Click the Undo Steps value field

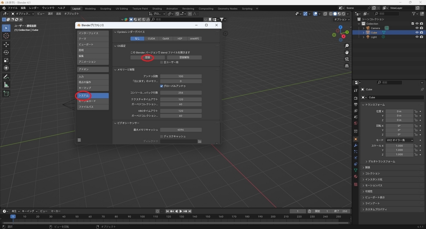(x=181, y=76)
